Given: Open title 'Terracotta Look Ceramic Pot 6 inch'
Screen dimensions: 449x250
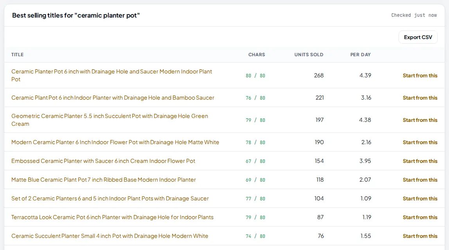Looking at the screenshot, I should (112, 217).
